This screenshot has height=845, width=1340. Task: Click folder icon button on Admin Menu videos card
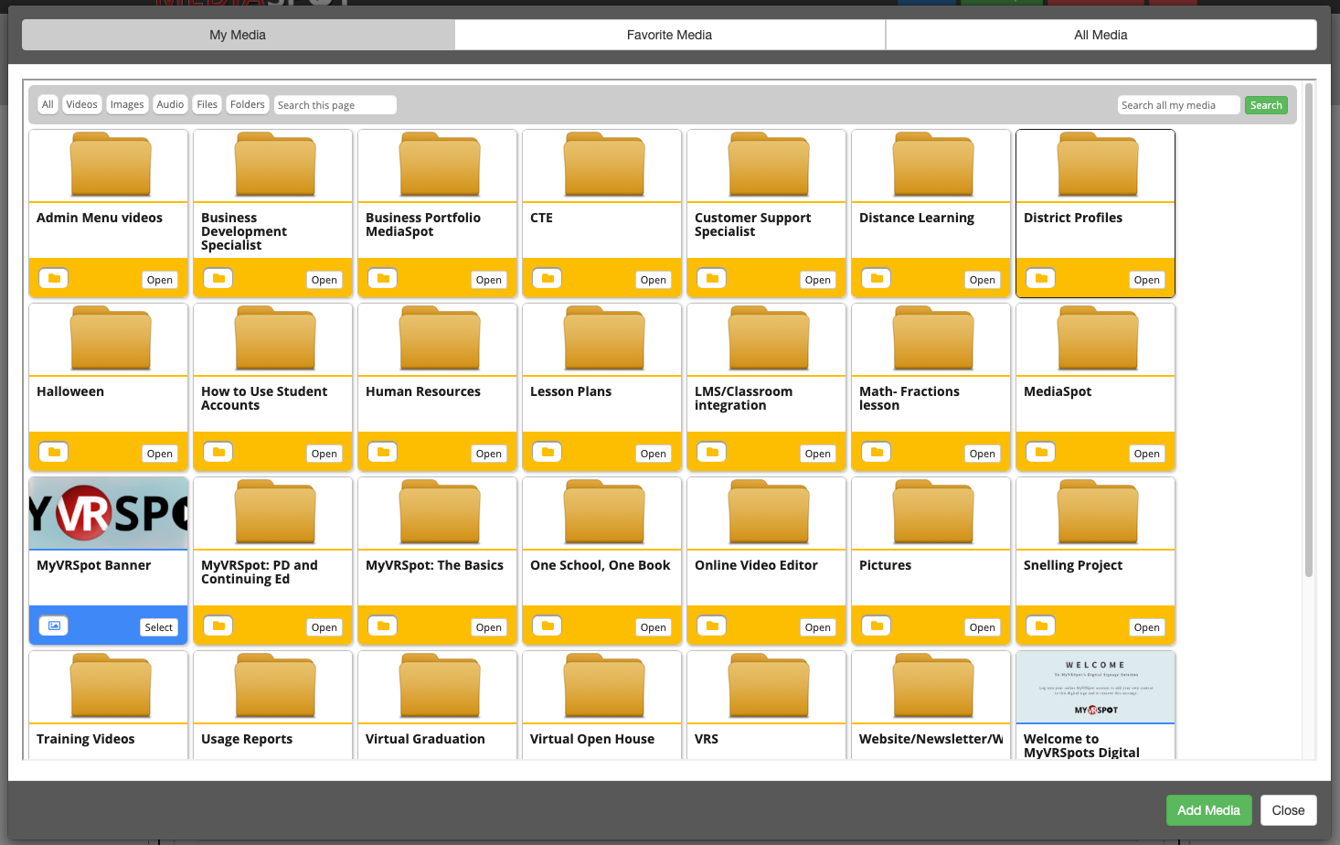(54, 278)
